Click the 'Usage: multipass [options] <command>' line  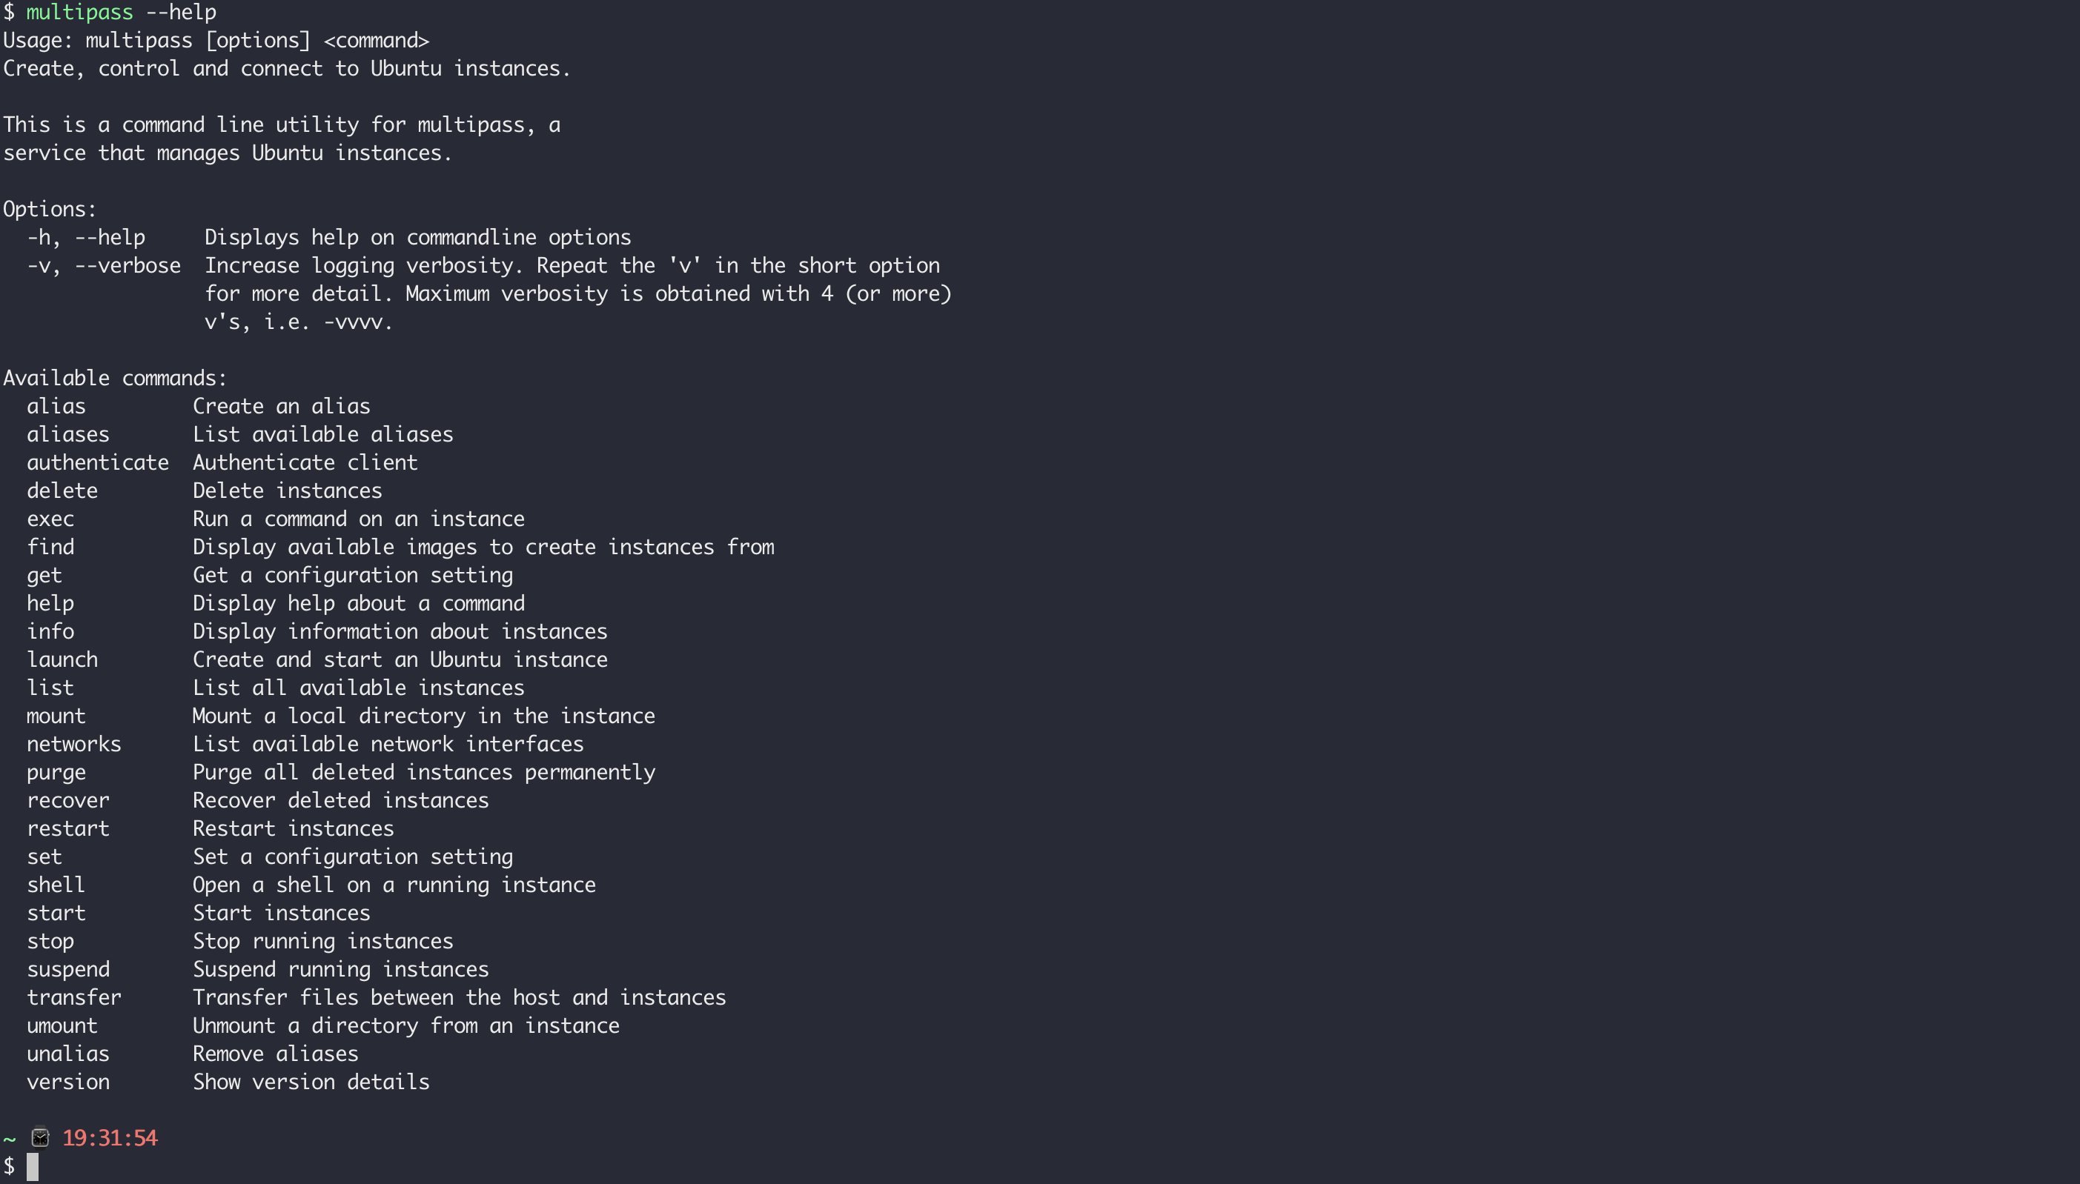[216, 41]
